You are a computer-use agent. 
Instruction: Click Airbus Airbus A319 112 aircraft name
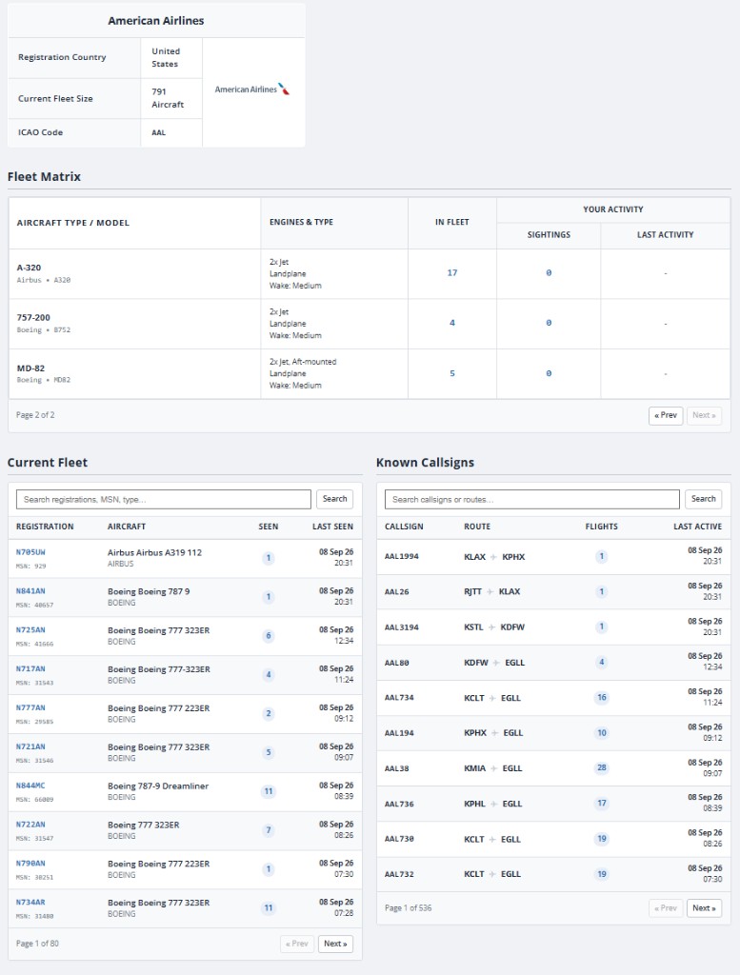[x=155, y=553]
